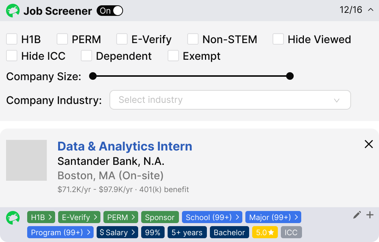Click the green Sponsor tag
379x242 pixels.
(160, 217)
